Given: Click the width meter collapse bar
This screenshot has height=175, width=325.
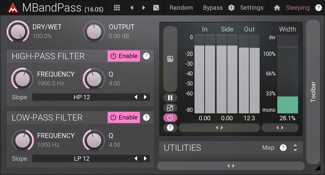Looking at the screenshot, I should point(280,128).
